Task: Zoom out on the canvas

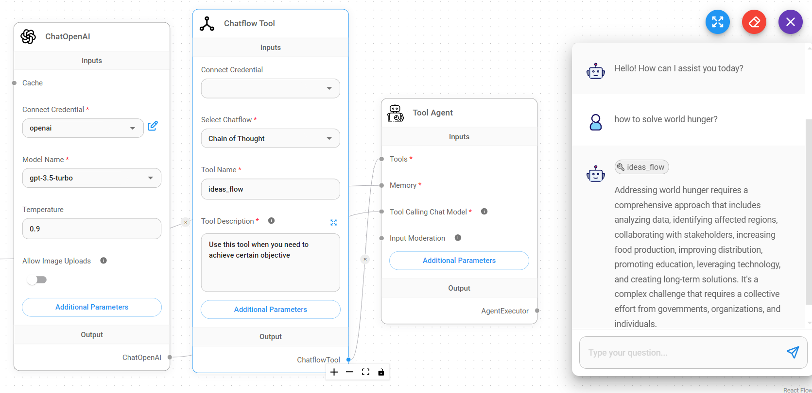Action: 350,372
